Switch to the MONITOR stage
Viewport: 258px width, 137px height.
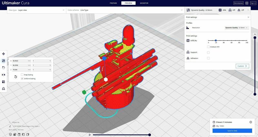pyautogui.click(x=144, y=3)
